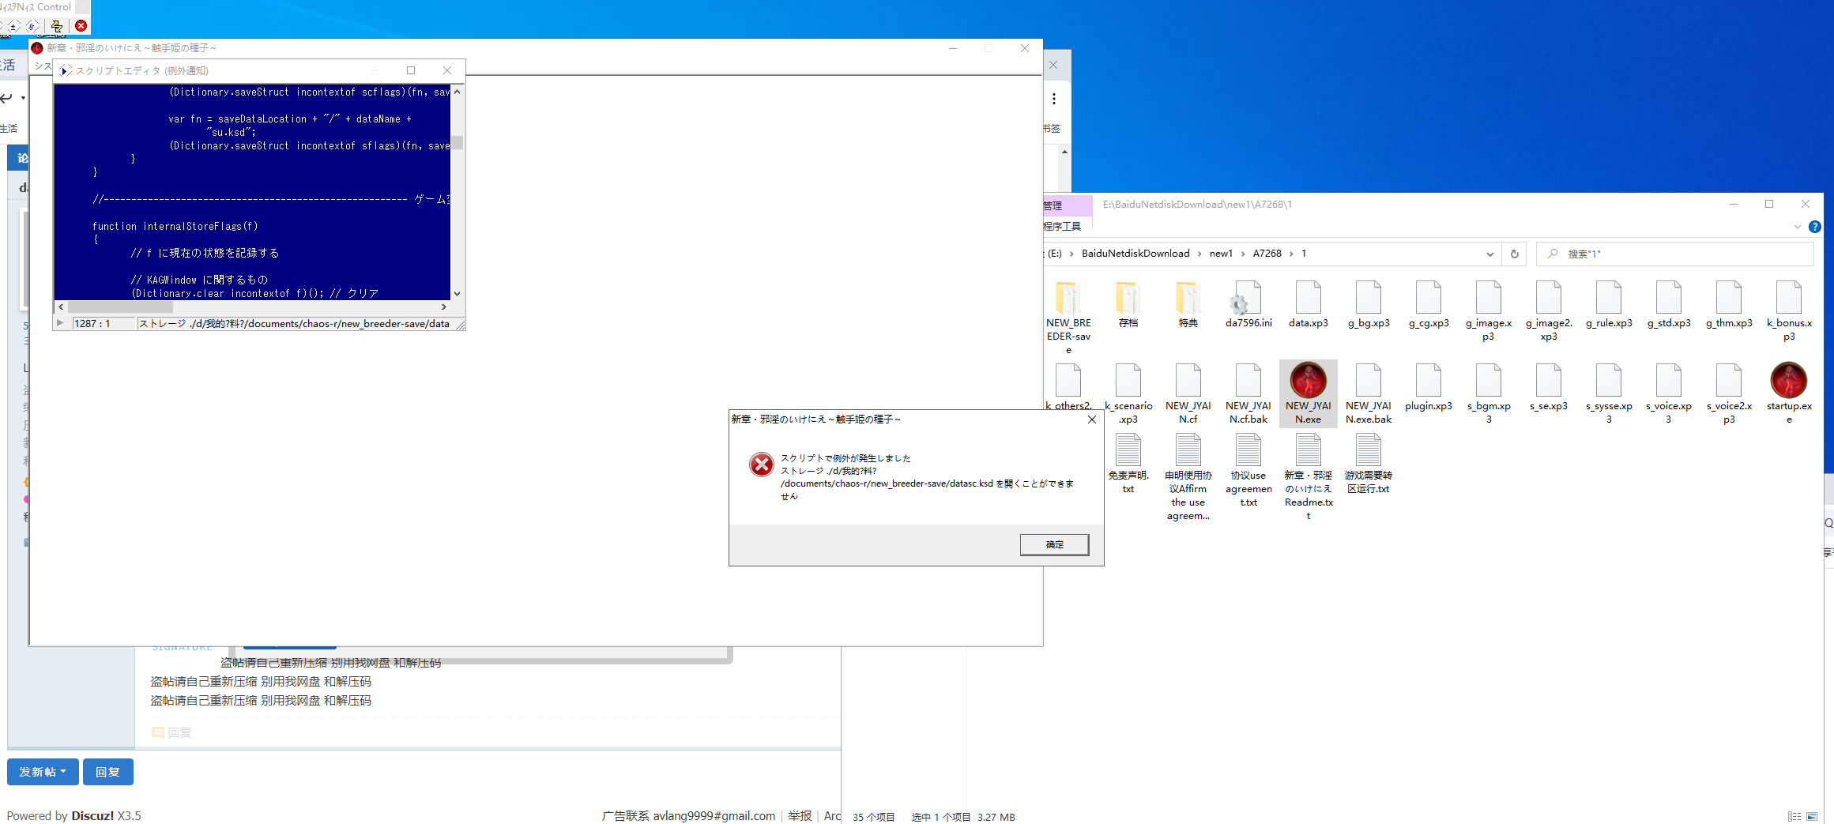Open the blue help question mark icon
The height and width of the screenshot is (824, 1834).
click(1815, 227)
